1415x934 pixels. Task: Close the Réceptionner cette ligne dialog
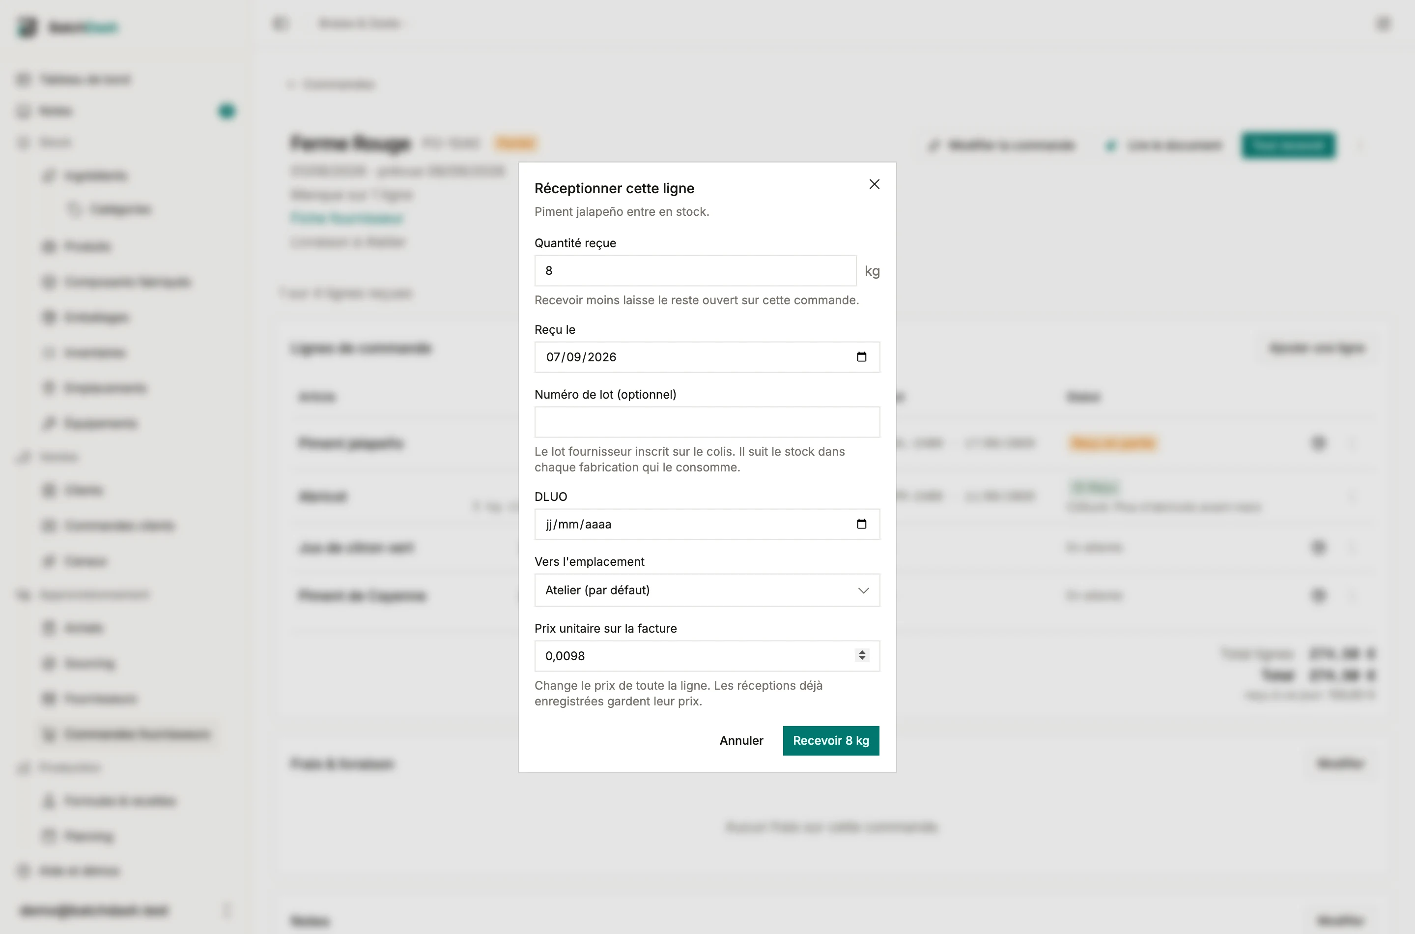click(x=874, y=184)
